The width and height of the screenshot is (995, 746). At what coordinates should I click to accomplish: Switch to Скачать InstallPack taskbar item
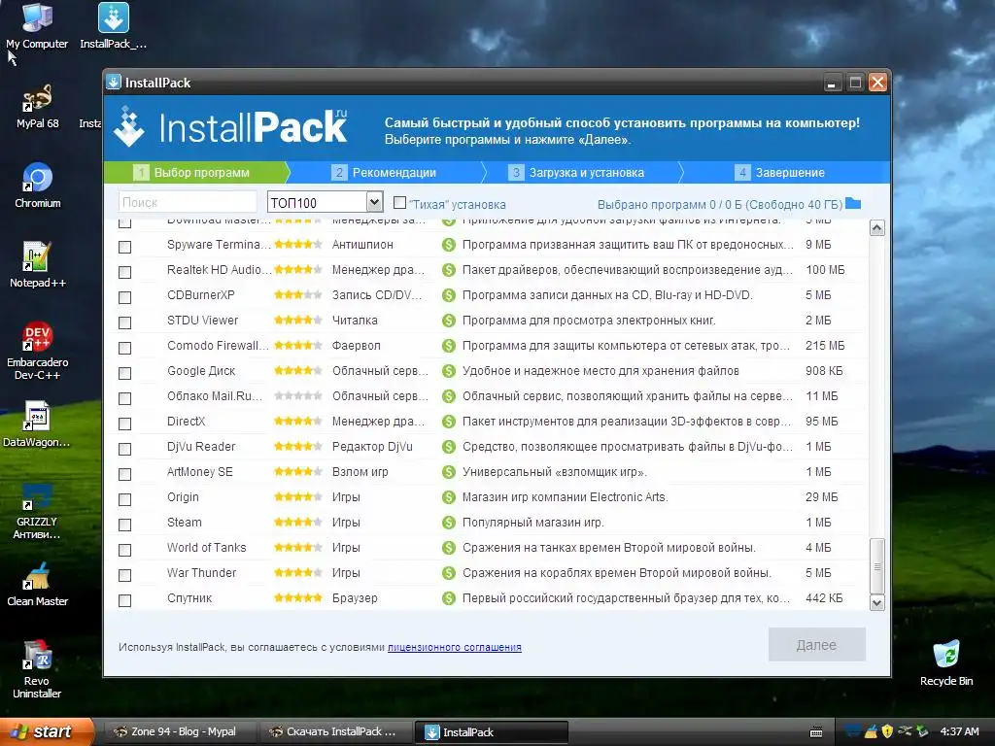coord(334,731)
